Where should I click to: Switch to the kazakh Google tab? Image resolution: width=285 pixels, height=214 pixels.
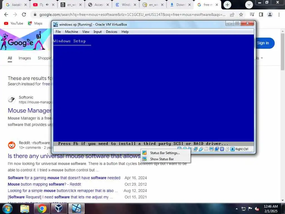click(x=16, y=5)
